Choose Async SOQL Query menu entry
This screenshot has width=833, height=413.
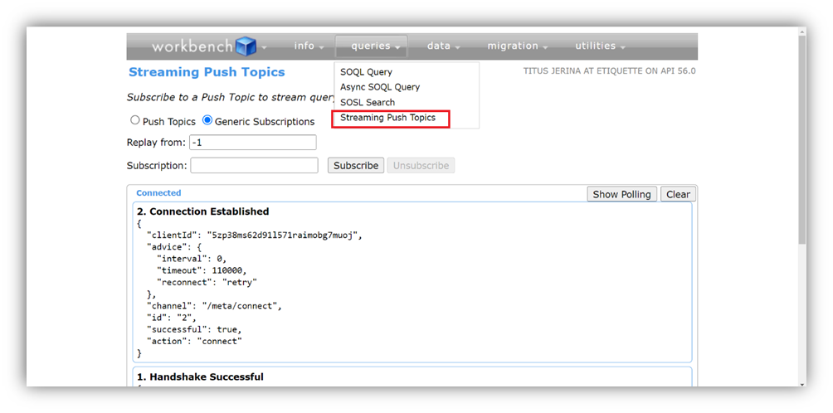380,87
